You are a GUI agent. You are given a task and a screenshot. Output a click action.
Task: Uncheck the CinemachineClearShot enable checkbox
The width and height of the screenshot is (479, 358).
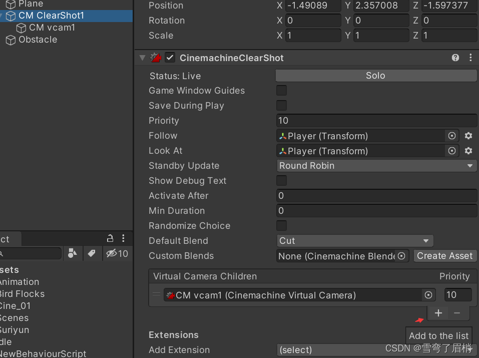pyautogui.click(x=170, y=58)
